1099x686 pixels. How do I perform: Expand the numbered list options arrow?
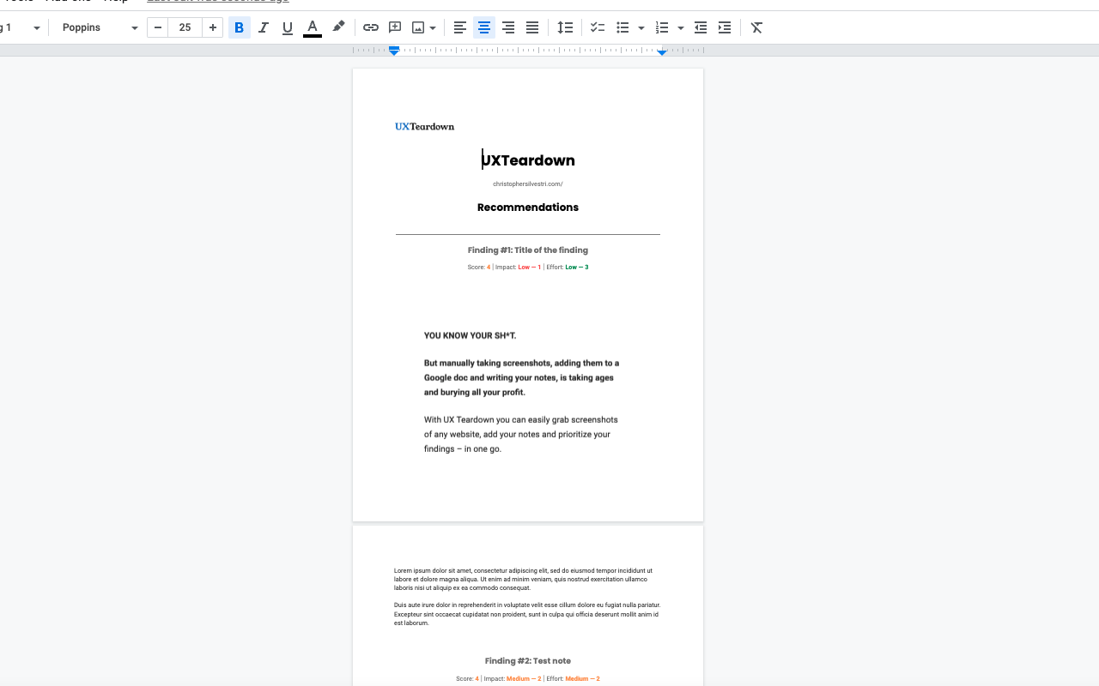(x=681, y=27)
